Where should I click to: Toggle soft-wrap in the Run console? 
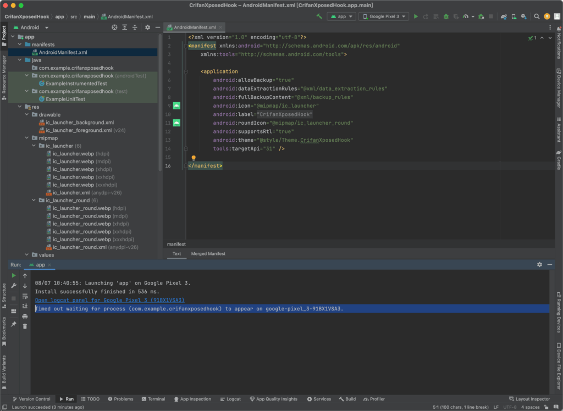tap(25, 296)
